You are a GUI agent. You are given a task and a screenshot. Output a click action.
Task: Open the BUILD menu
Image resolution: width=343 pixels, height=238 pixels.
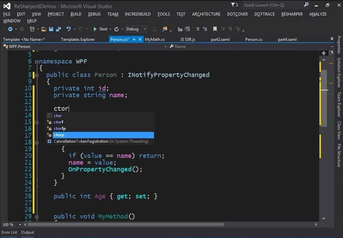pos(76,14)
